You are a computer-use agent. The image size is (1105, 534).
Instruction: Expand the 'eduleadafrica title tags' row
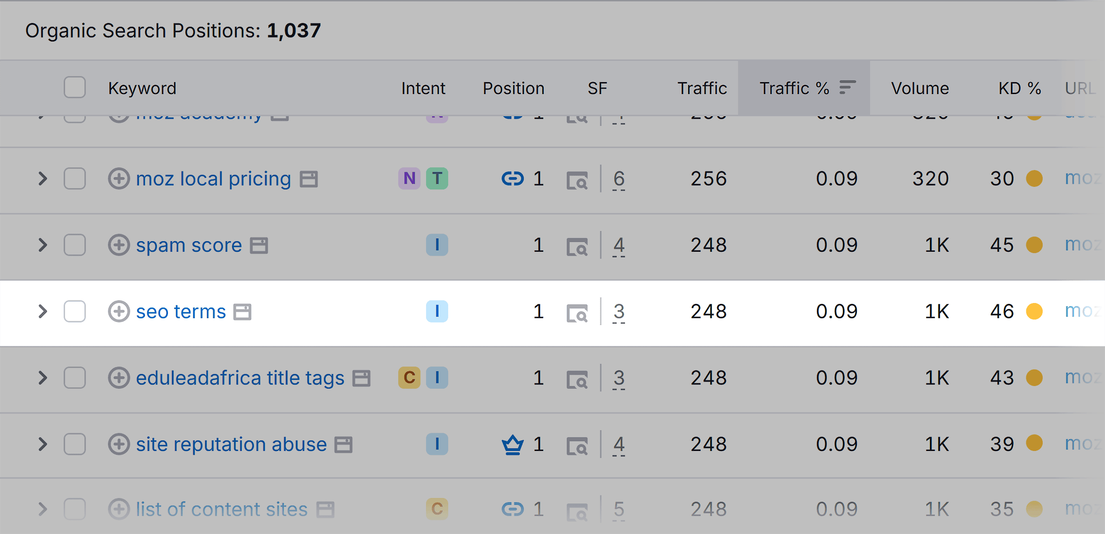point(42,378)
